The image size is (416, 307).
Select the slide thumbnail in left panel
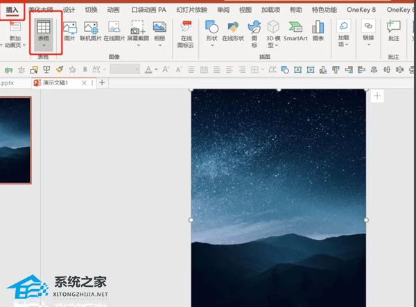(15, 139)
